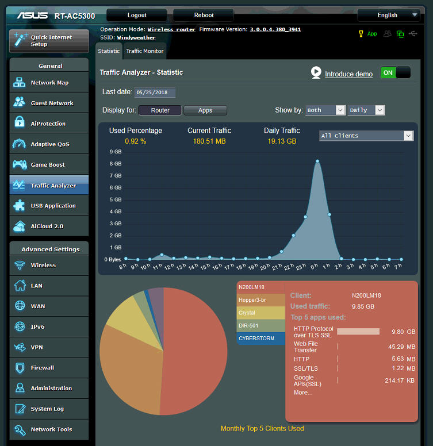Switch display to Apps
Screen dimensions: 433x446
[205, 110]
